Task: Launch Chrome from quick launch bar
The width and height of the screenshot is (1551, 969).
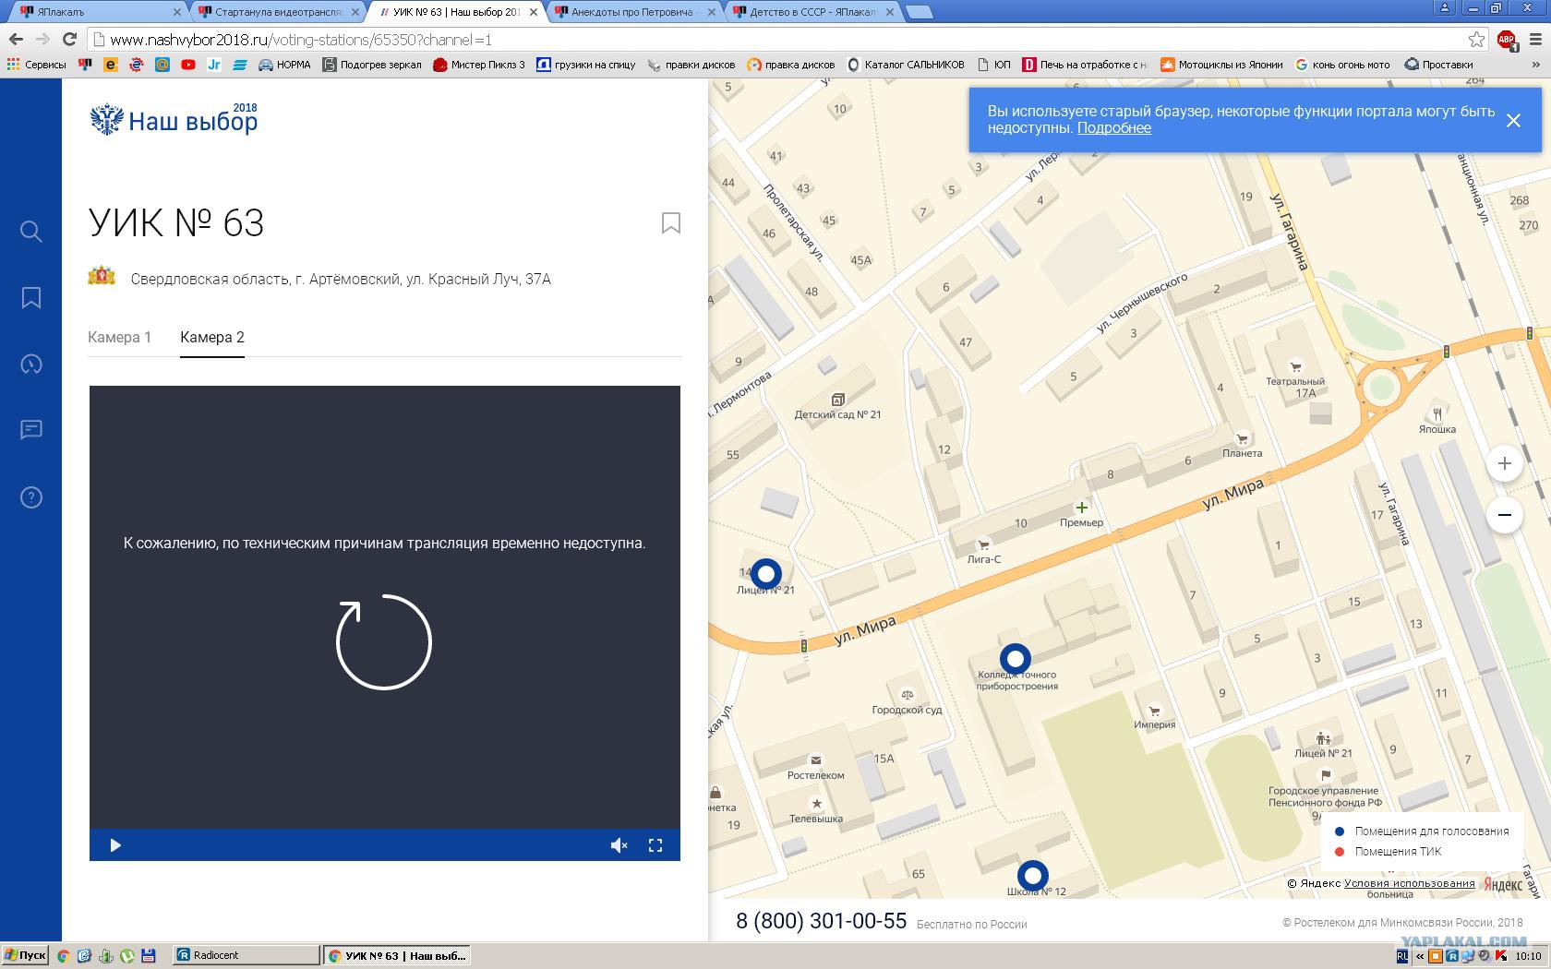Action: [x=63, y=956]
